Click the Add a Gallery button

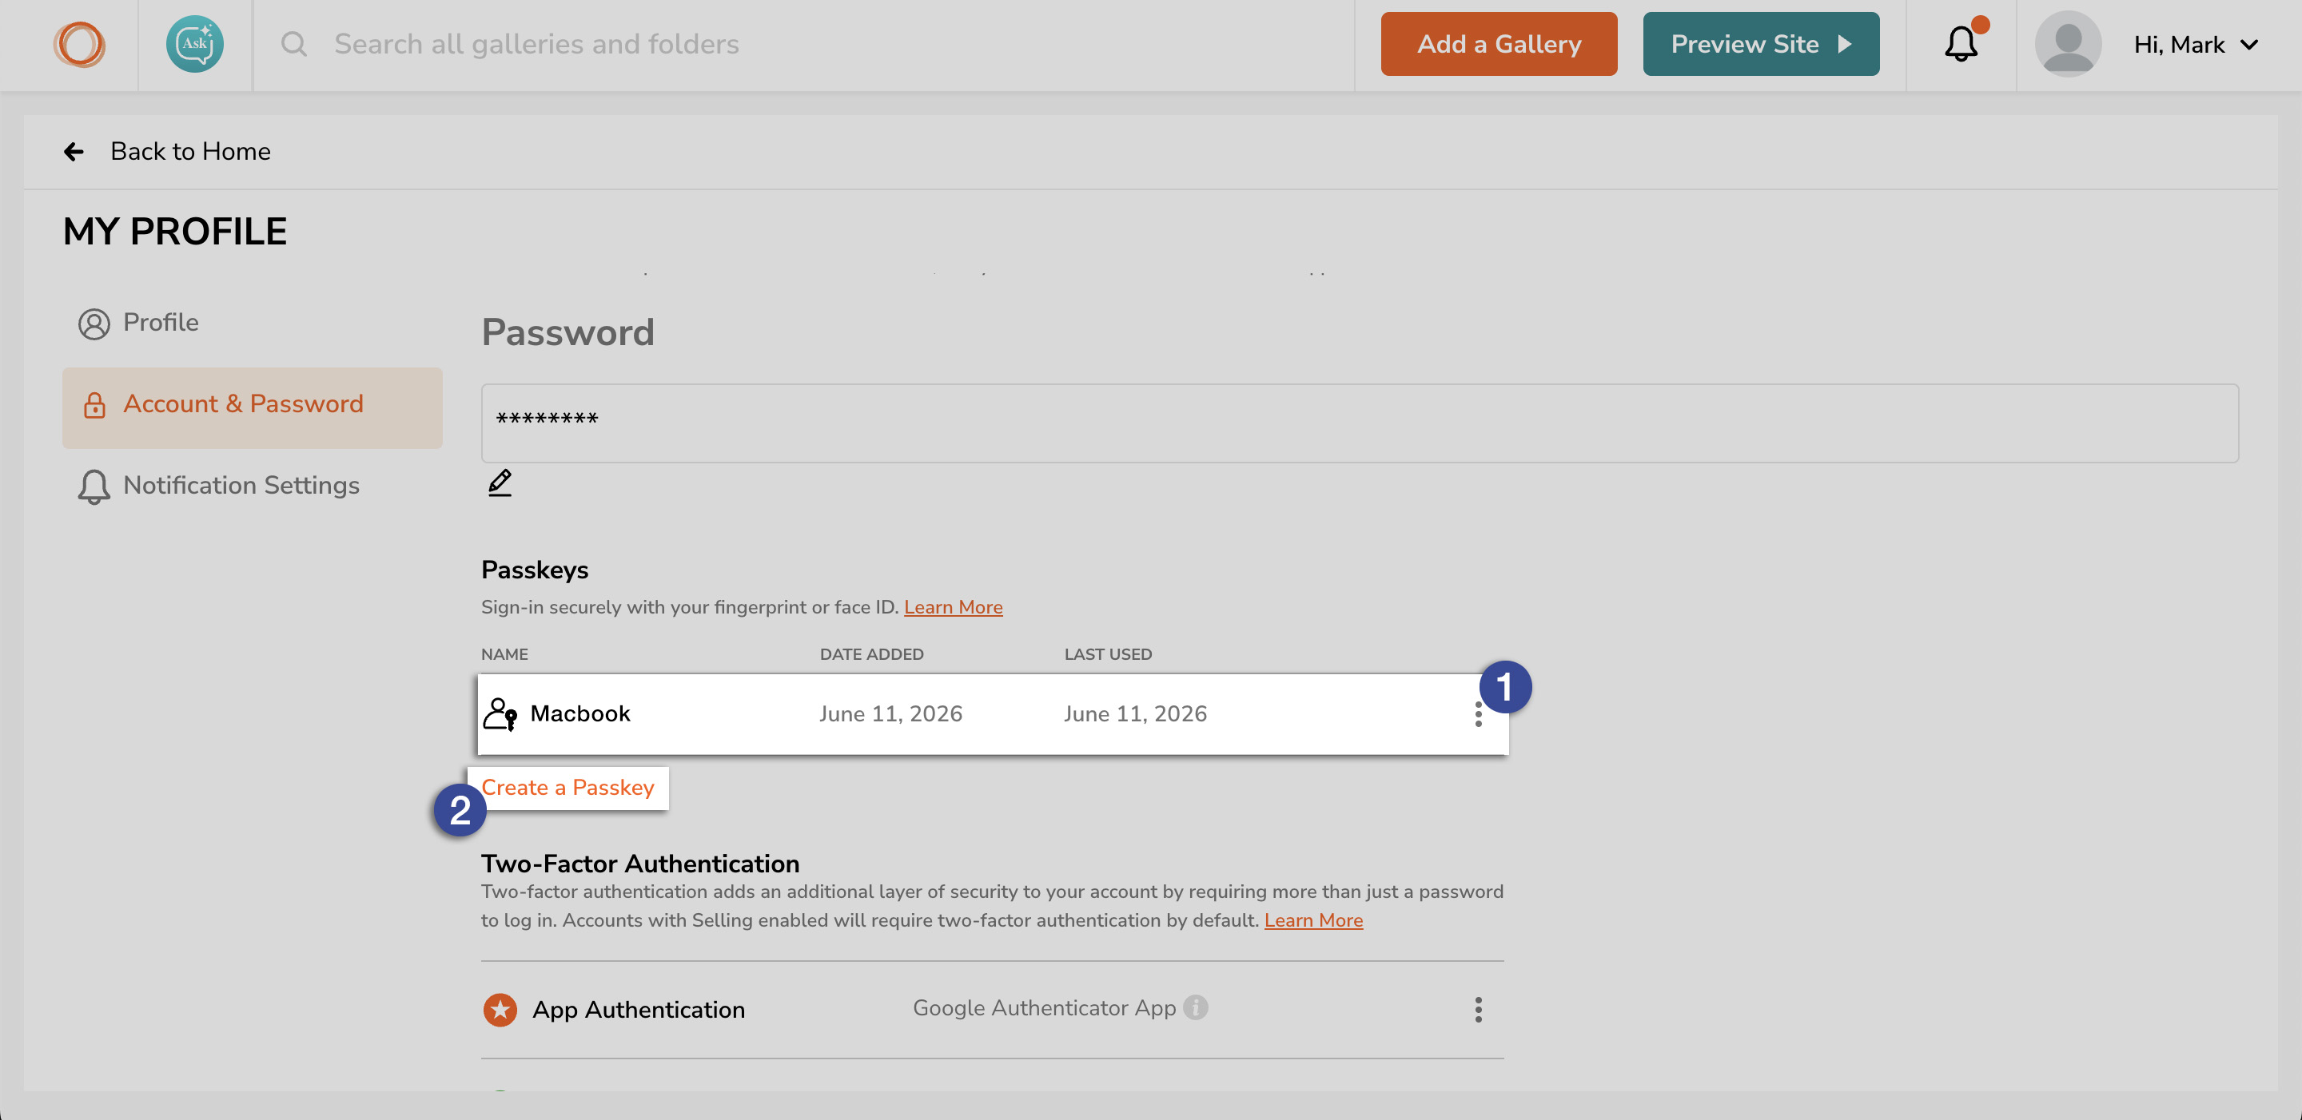coord(1499,44)
